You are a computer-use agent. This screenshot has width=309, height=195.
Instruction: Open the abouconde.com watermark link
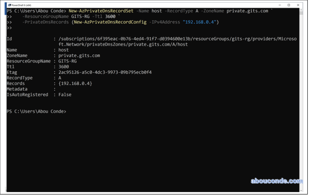coord(276,181)
